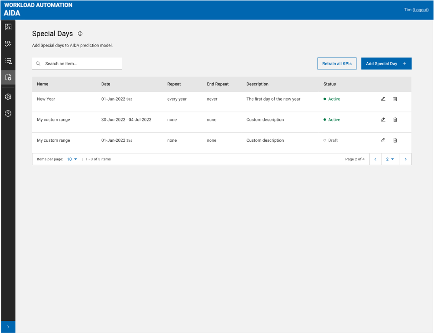Go to the next page
The image size is (434, 333).
pos(406,159)
